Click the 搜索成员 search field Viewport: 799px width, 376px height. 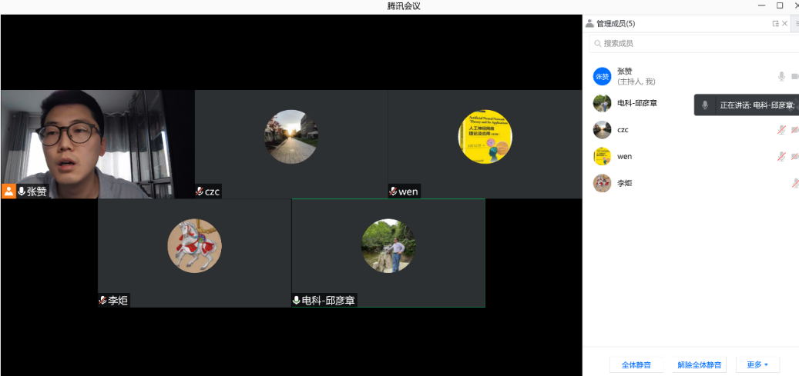tap(693, 44)
